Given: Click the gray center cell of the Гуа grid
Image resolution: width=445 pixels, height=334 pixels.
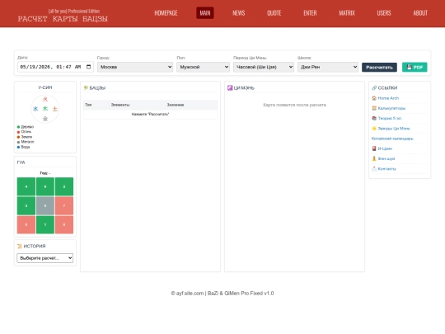Looking at the screenshot, I should [45, 205].
